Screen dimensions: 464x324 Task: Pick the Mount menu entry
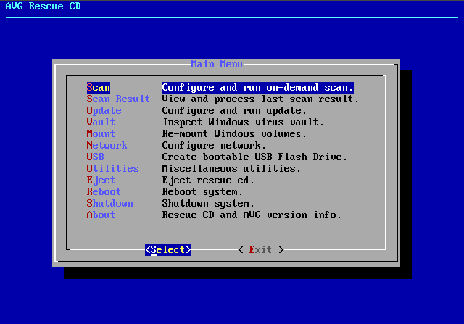[x=101, y=134]
